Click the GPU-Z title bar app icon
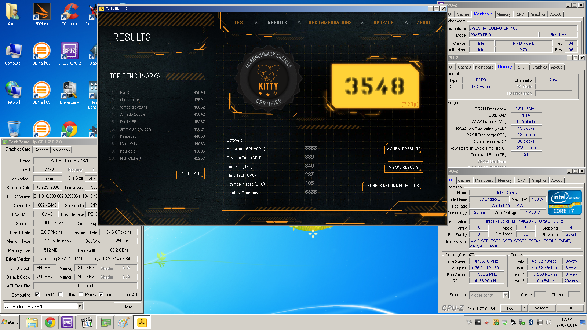The image size is (587, 330). pyautogui.click(x=6, y=142)
